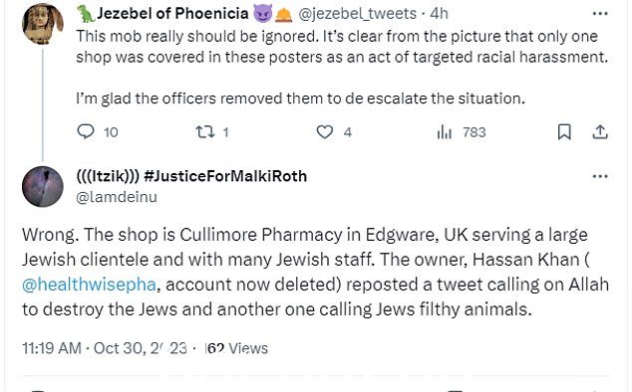Bookmark Jezebel's tweet
The height and width of the screenshot is (392, 632).
coord(564,132)
